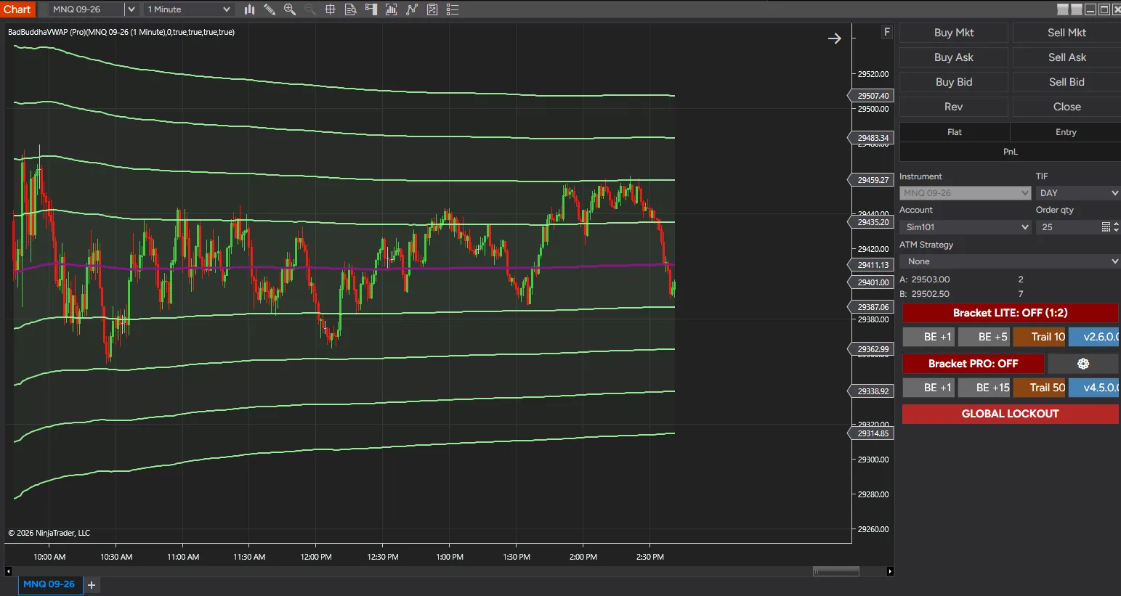Click the BadBuddhaVWAP indicator label
Viewport: 1121px width, 596px height.
coord(121,32)
